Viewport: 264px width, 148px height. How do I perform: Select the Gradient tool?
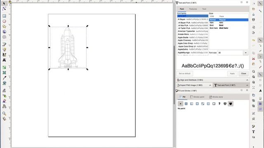[x=4, y=67]
